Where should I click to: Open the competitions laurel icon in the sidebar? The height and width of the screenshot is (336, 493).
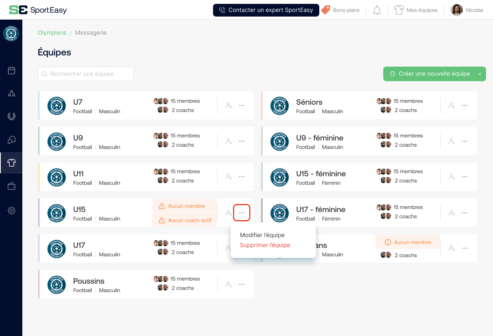coord(11,116)
